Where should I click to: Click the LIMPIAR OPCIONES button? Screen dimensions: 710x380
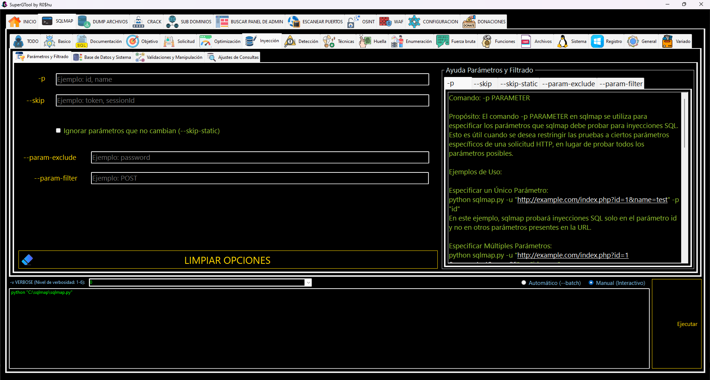tap(228, 260)
